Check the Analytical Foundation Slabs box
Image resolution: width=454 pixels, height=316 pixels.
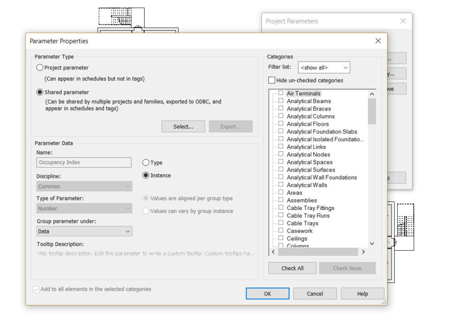point(281,131)
